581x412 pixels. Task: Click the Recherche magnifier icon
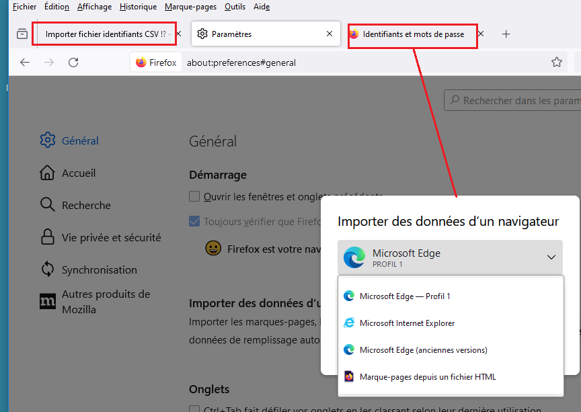[x=48, y=204]
